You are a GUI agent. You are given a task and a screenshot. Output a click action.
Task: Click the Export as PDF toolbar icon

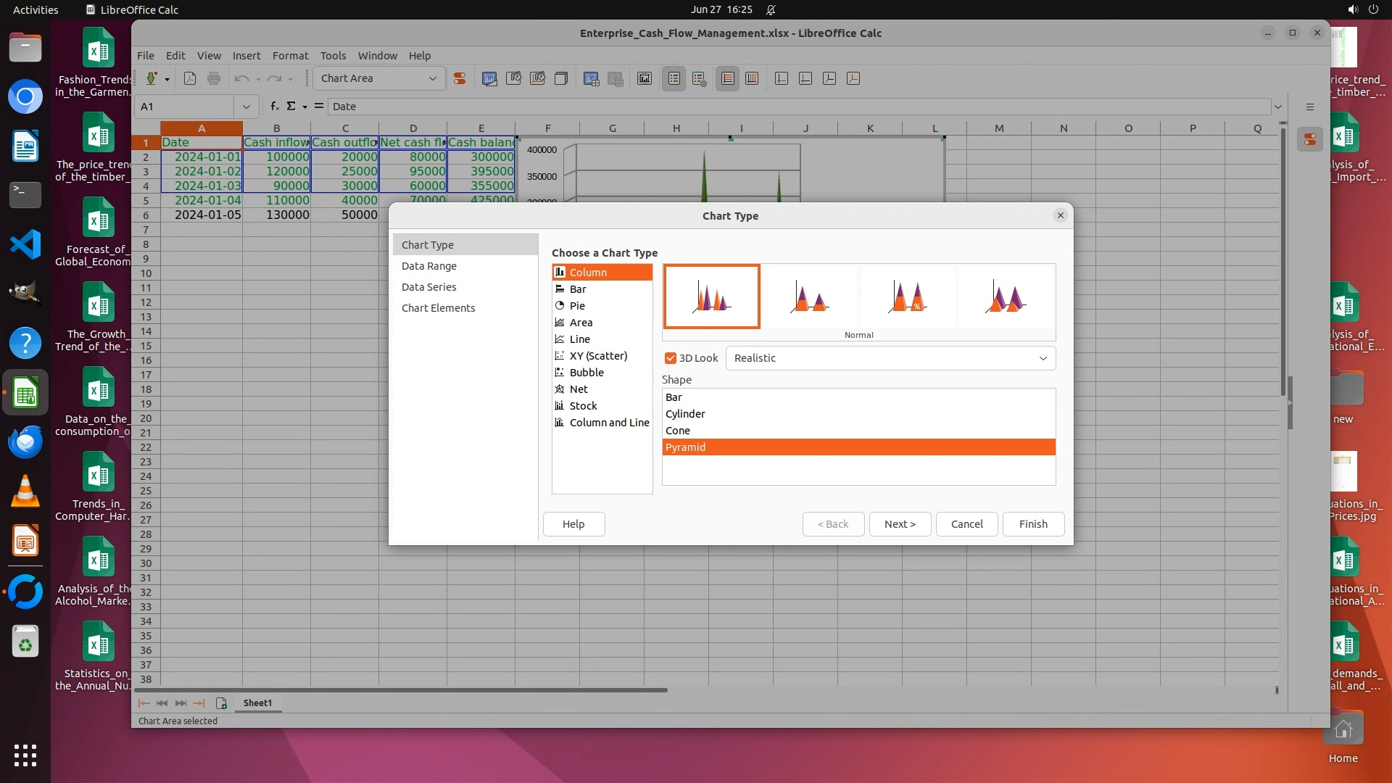click(190, 79)
